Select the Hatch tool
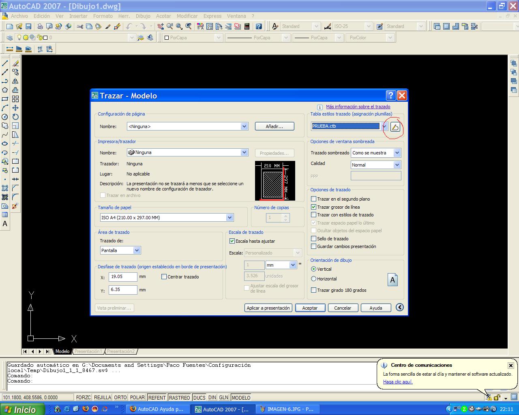Image resolution: width=519 pixels, height=415 pixels. pos(5,188)
